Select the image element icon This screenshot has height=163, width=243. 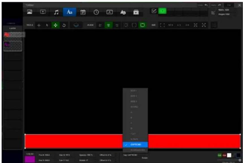coord(30,12)
